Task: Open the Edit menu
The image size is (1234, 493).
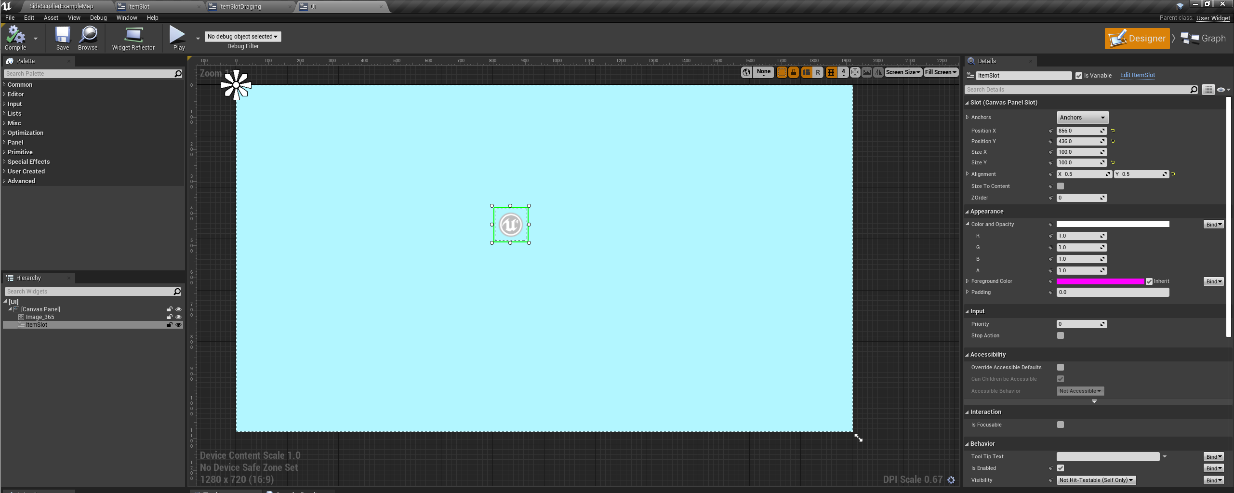Action: point(29,18)
